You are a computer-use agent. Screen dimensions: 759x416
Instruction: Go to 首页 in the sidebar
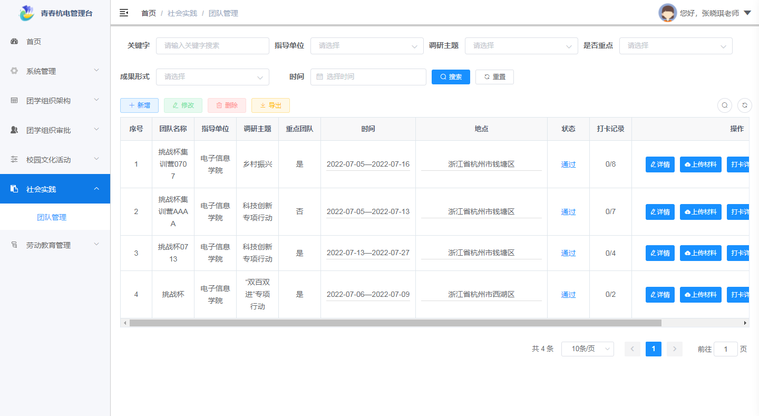pyautogui.click(x=55, y=42)
